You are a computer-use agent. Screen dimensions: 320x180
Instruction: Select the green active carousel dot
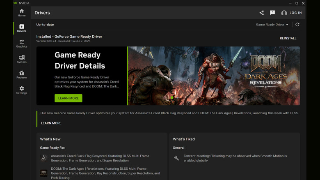coord(172,97)
